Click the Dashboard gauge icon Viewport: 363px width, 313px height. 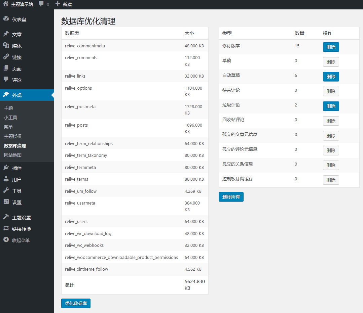6,19
